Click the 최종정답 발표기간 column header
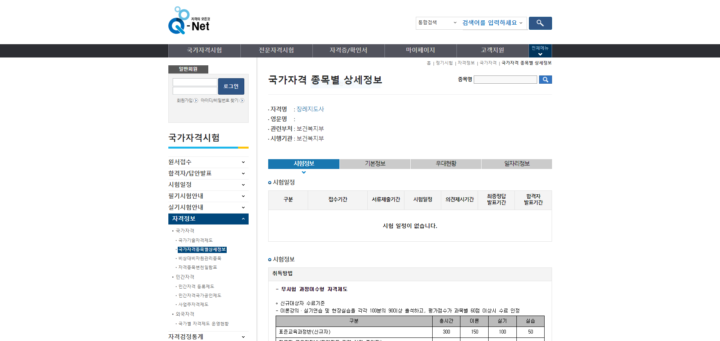The image size is (720, 341). [496, 200]
